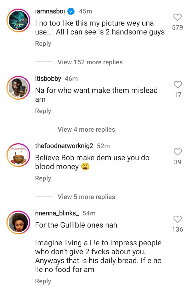Open the iamnasboi username link
Screen dimensions: 194x293
tap(50, 11)
